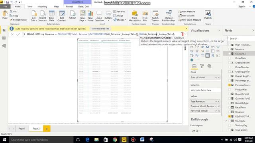Create a New Quick Measure

(190, 20)
